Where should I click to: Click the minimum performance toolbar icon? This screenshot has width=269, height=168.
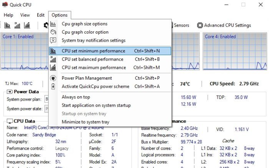pos(7,25)
